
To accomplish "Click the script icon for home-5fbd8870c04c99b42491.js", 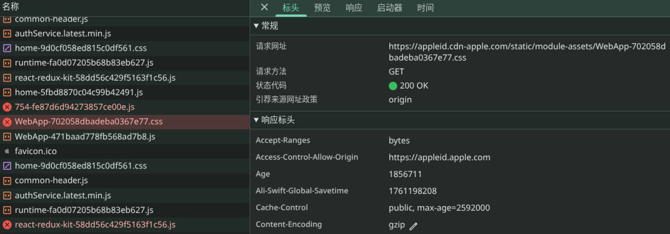I will (7, 92).
